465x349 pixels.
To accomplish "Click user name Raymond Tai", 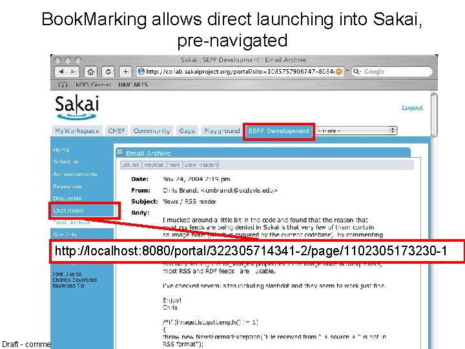I will pyautogui.click(x=68, y=286).
